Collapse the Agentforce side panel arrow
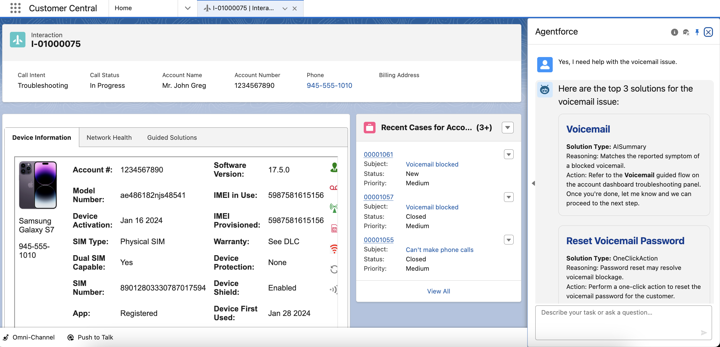The image size is (720, 347). [x=533, y=183]
